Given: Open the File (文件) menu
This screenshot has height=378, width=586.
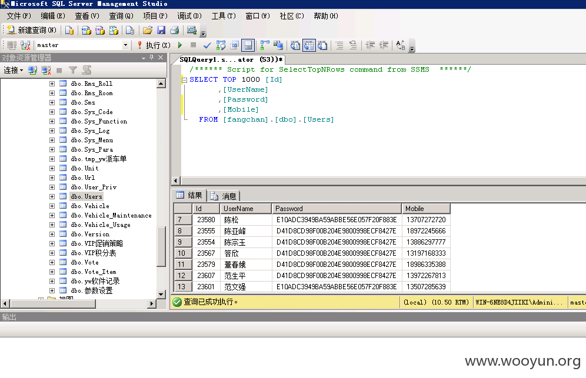Looking at the screenshot, I should click(19, 16).
